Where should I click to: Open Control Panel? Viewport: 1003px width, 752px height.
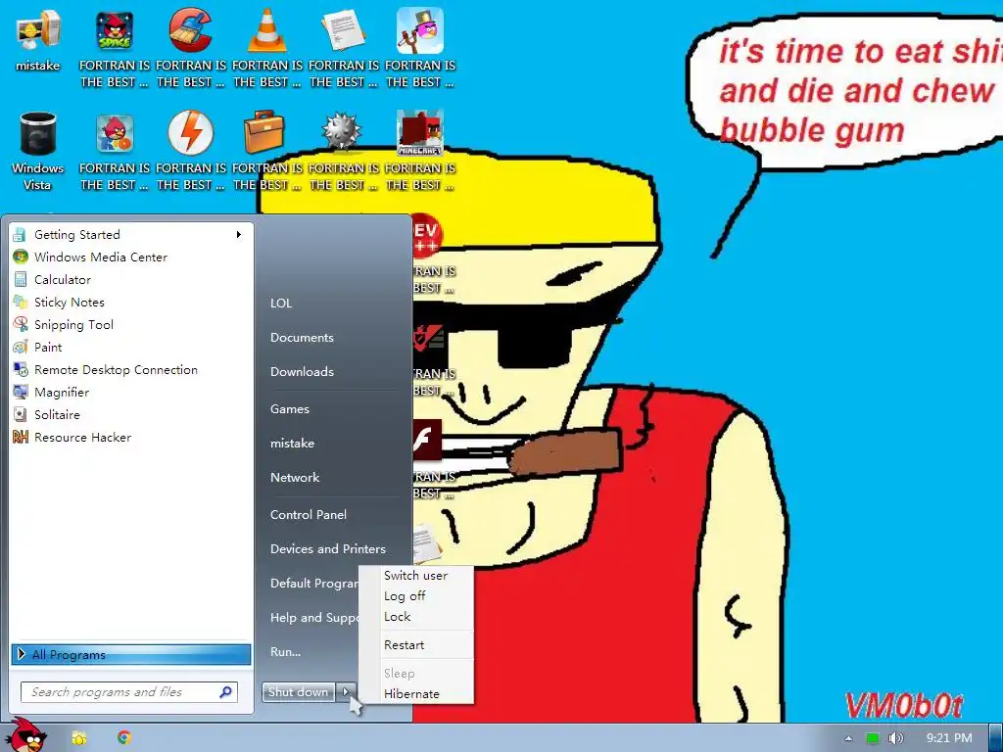(x=309, y=514)
